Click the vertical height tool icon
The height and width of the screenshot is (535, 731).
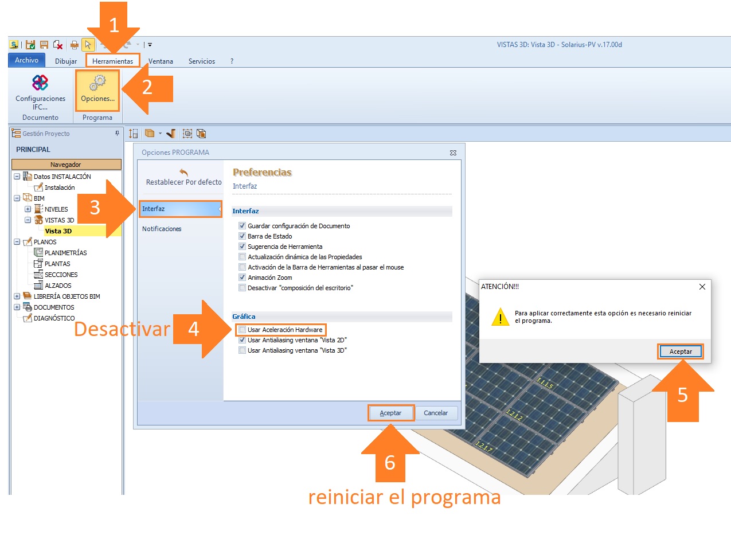pyautogui.click(x=134, y=134)
